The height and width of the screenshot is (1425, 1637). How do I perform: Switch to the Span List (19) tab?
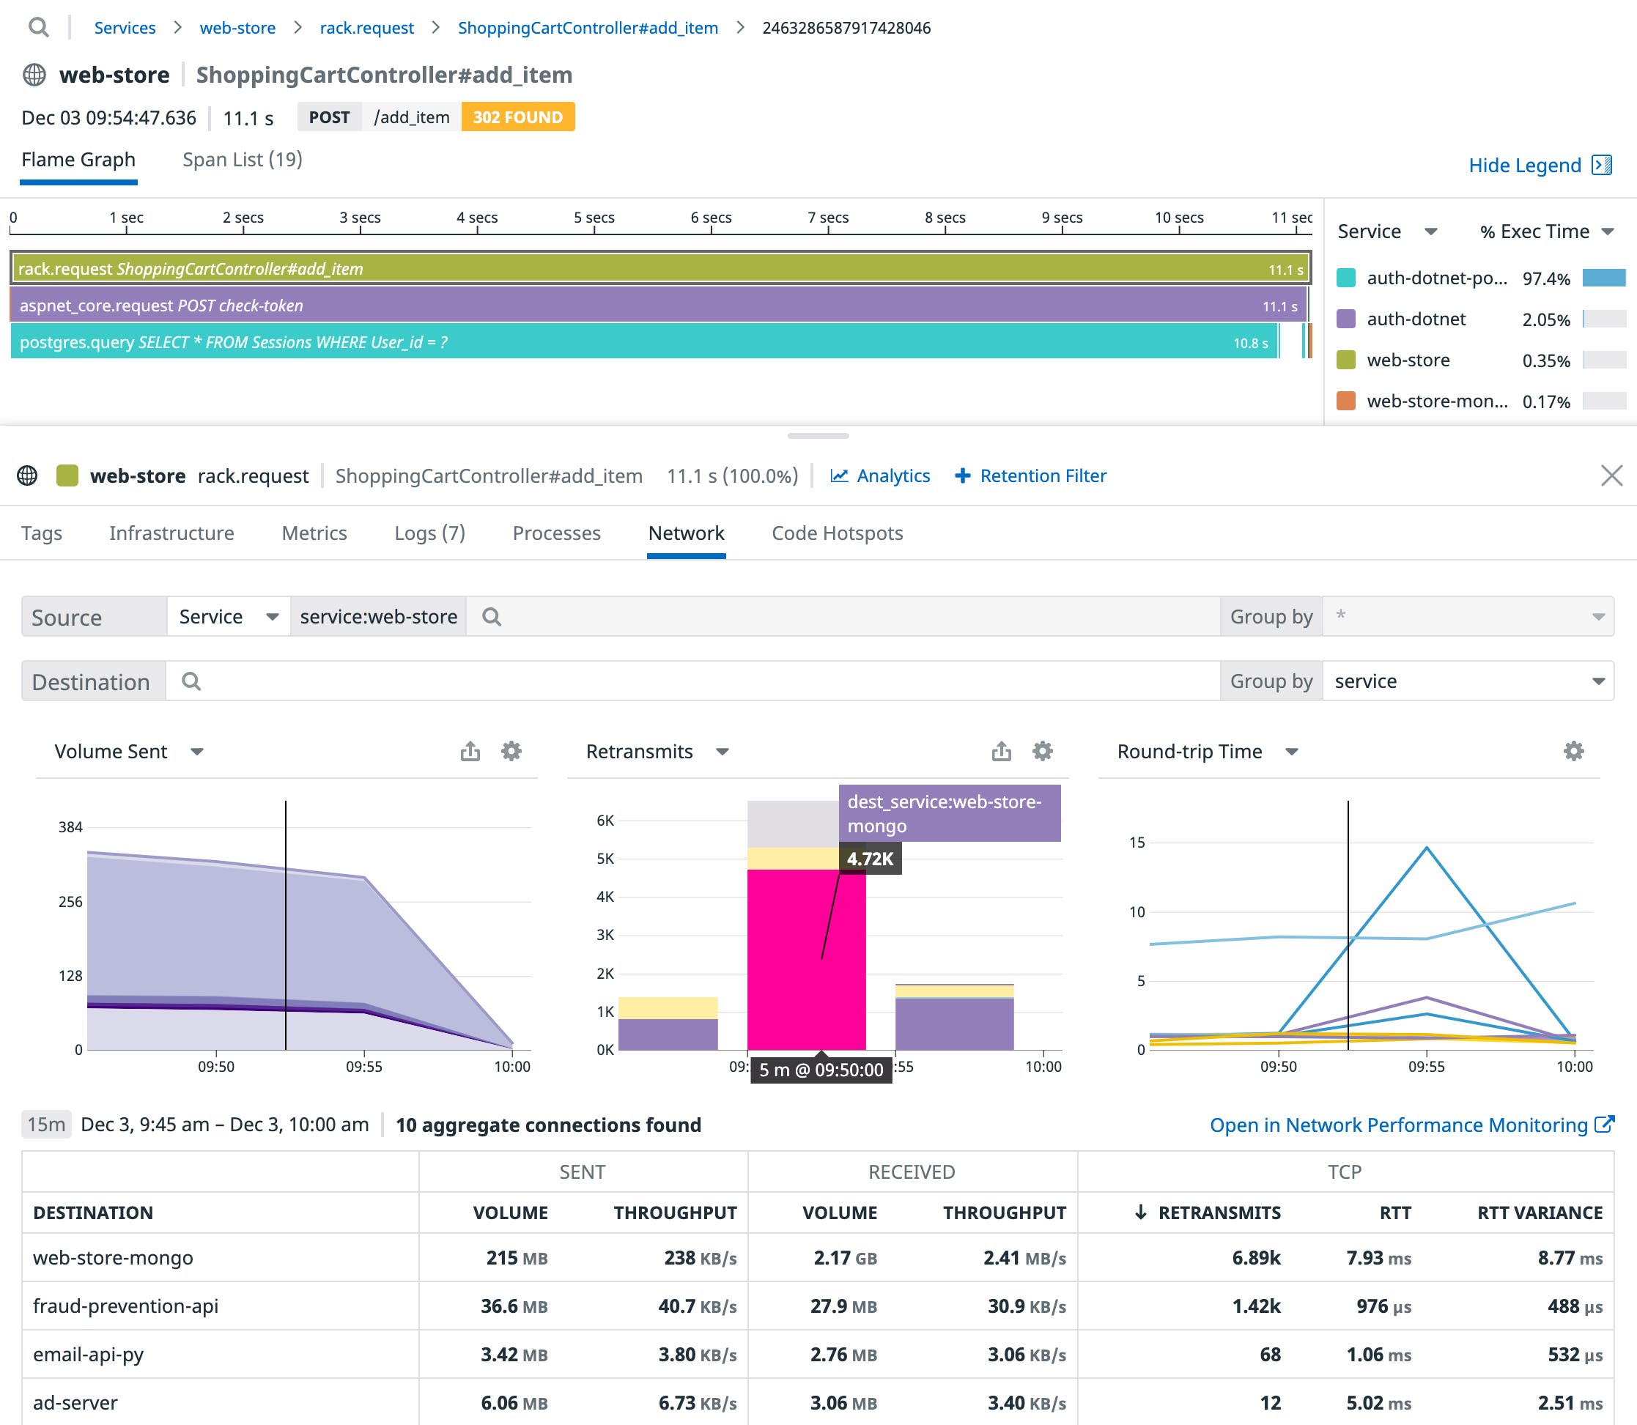tap(243, 160)
